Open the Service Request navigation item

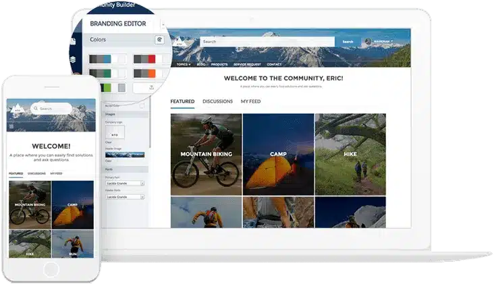coord(247,64)
